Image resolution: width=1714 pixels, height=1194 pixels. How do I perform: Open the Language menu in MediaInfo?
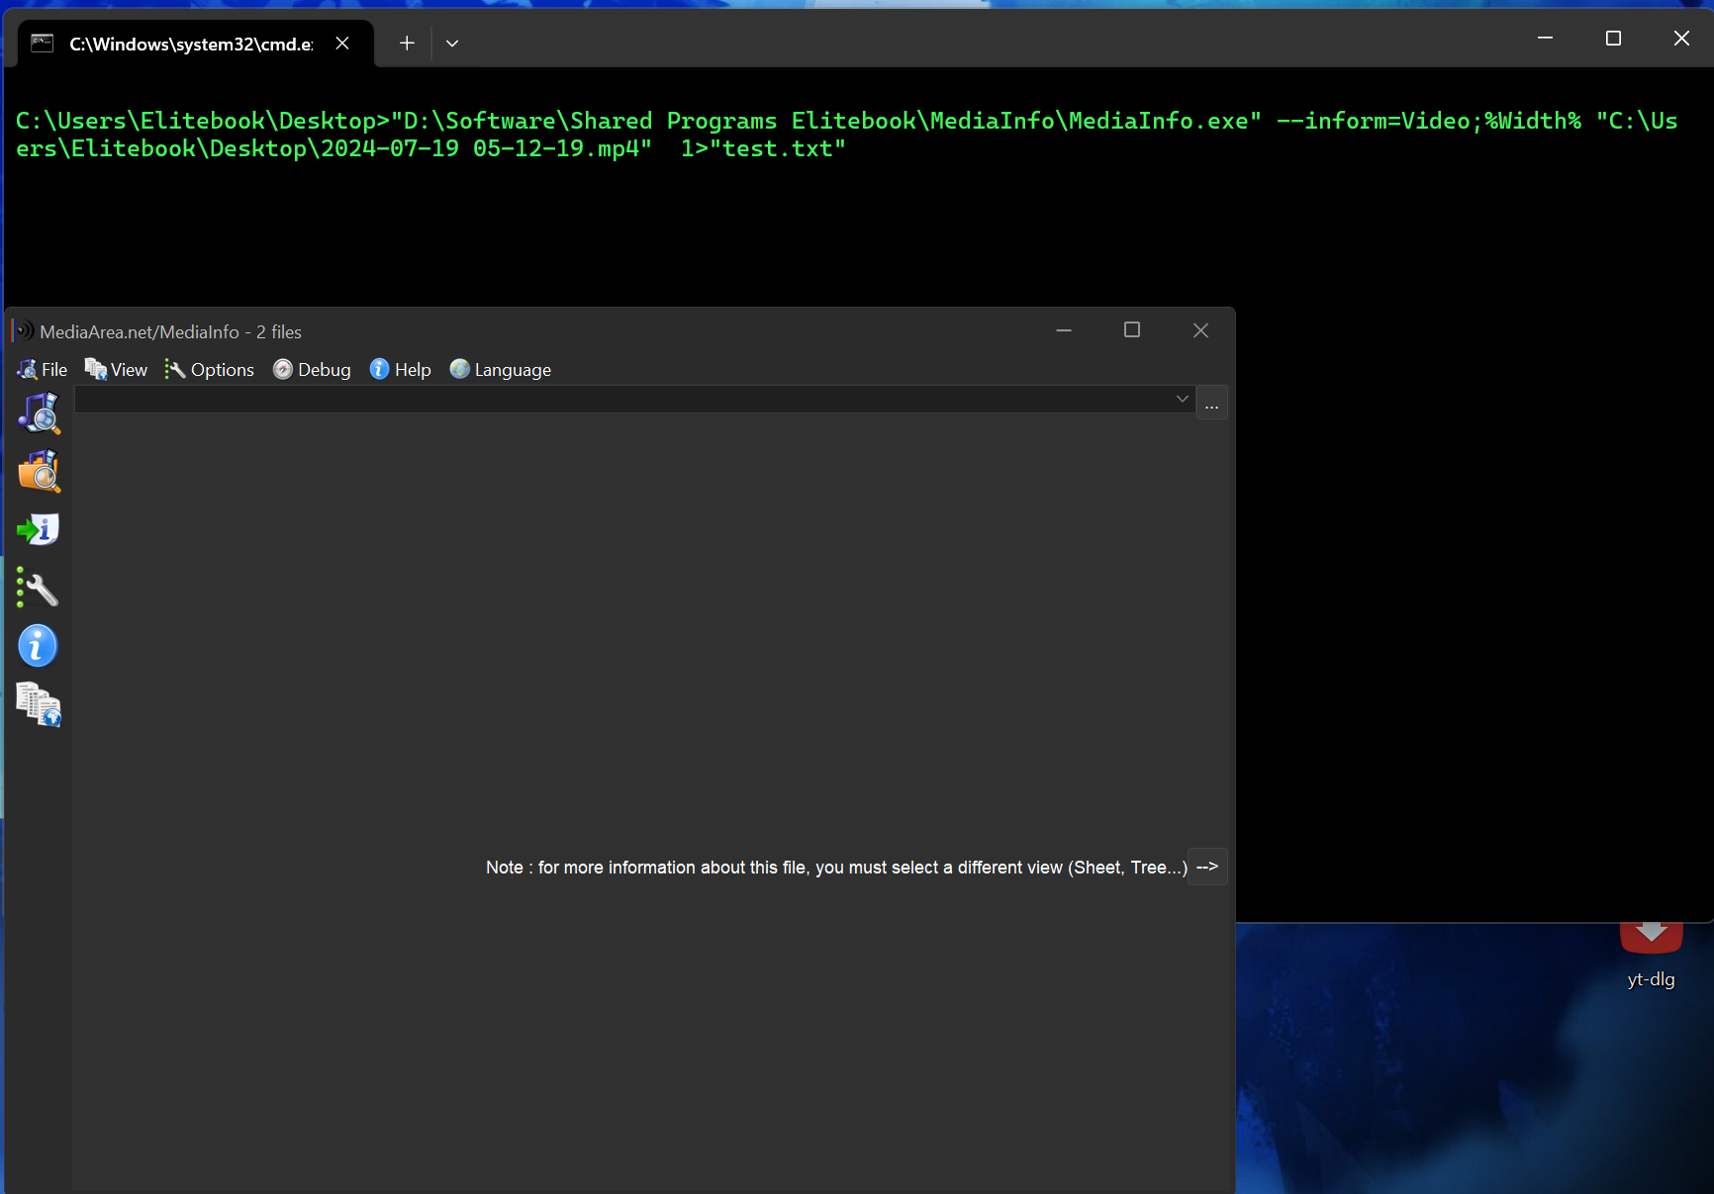tap(501, 370)
